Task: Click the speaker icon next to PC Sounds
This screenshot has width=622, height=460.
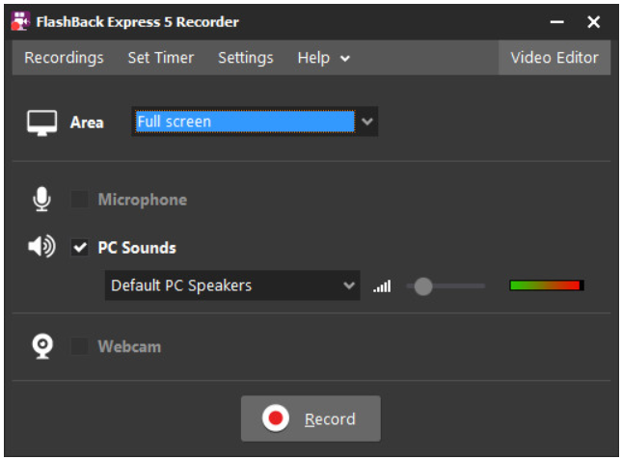Action: [41, 247]
